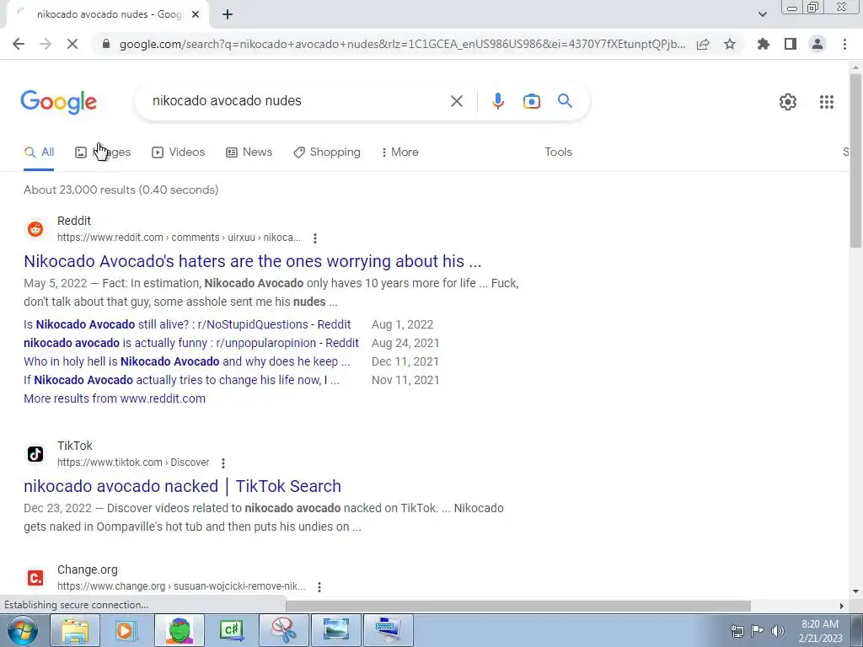Start voice search with the microphone icon

click(x=497, y=101)
